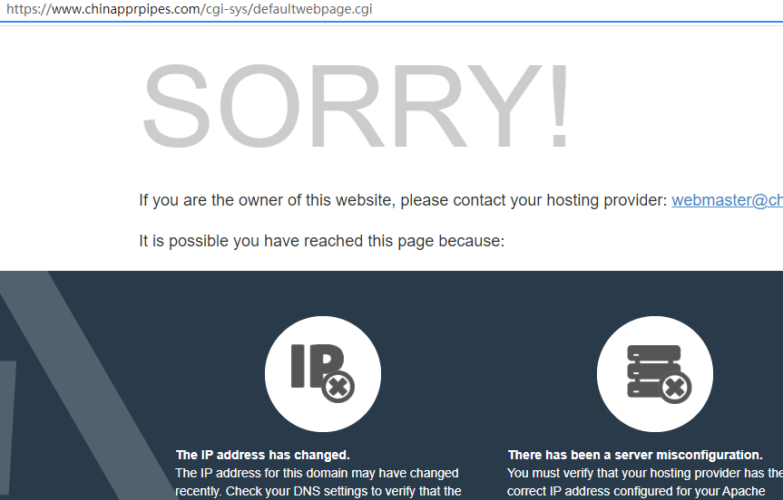Click the X badge on server icon

pos(675,387)
